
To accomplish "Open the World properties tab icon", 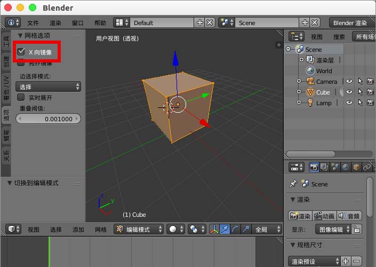I will pyautogui.click(x=346, y=167).
